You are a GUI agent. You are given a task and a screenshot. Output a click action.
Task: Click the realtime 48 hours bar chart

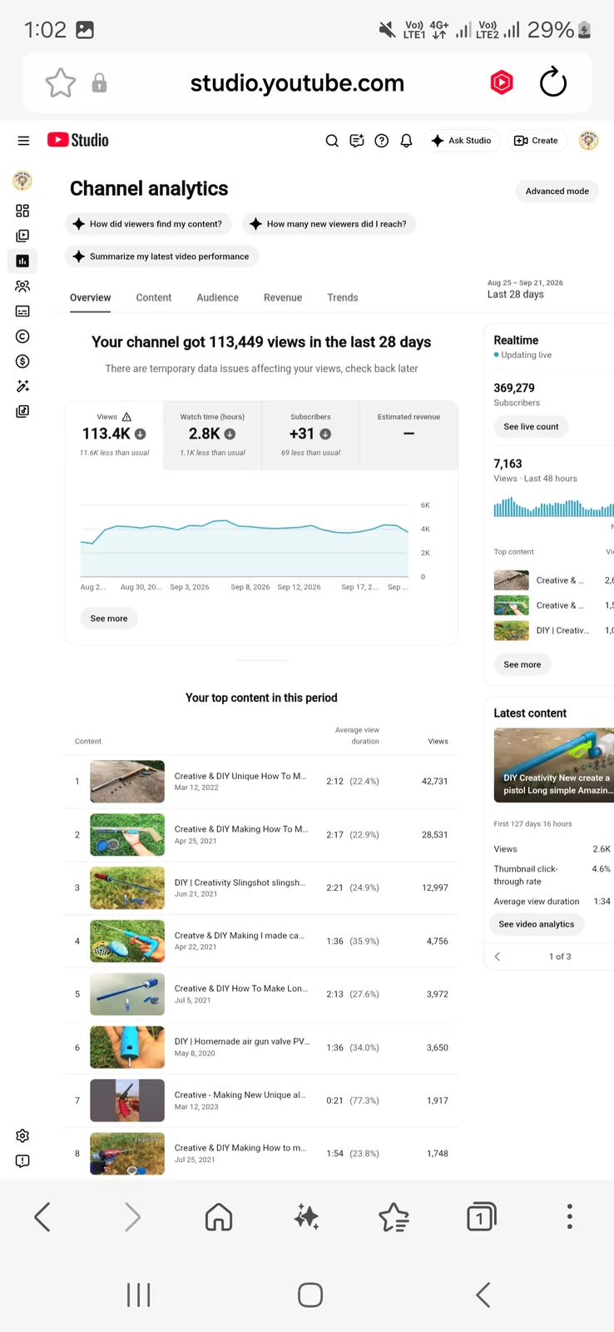[553, 507]
